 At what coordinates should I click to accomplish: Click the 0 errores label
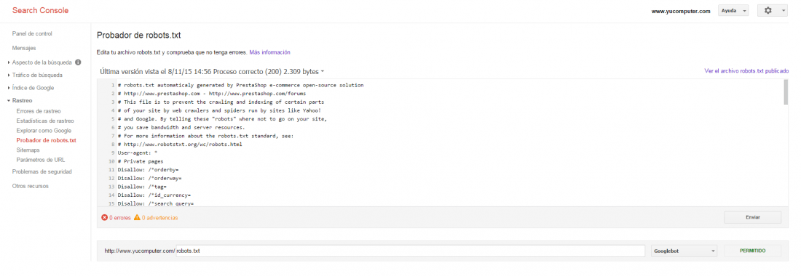point(120,218)
